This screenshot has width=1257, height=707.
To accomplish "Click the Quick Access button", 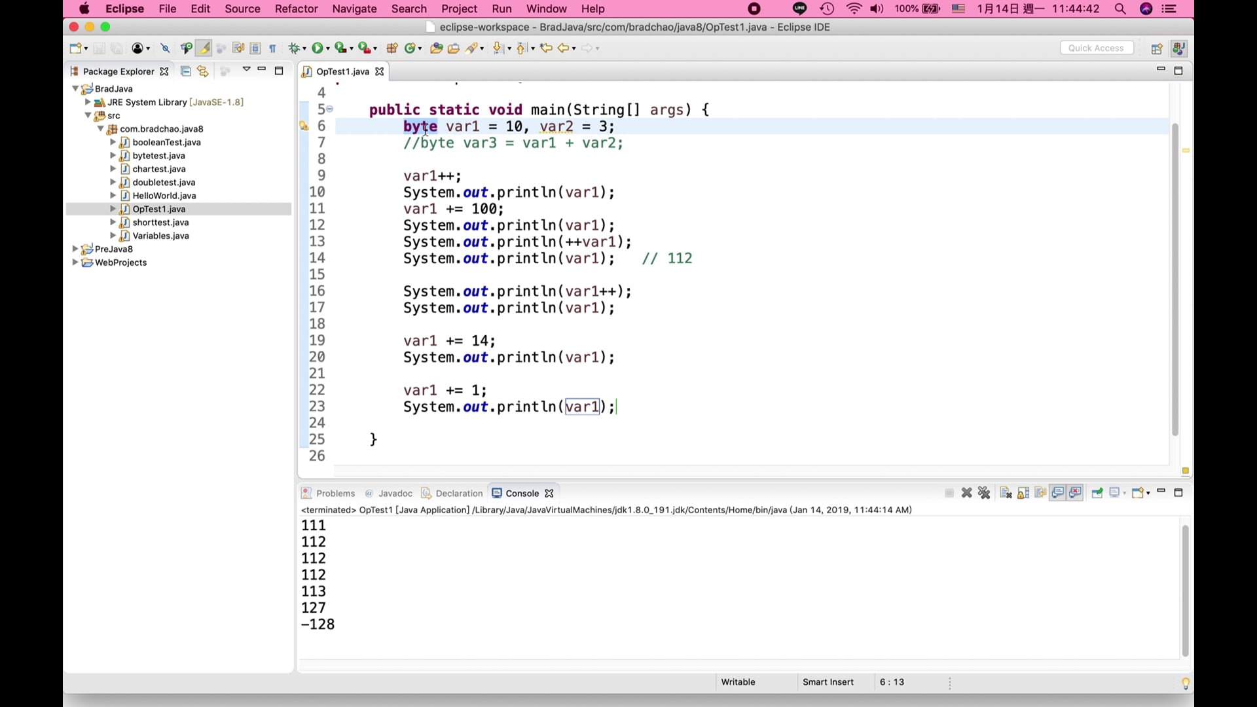I will pyautogui.click(x=1097, y=48).
